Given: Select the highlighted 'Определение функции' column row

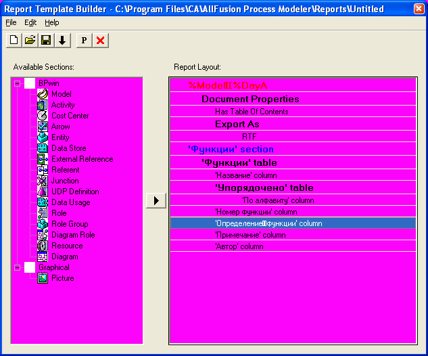Looking at the screenshot, I should pyautogui.click(x=293, y=223).
